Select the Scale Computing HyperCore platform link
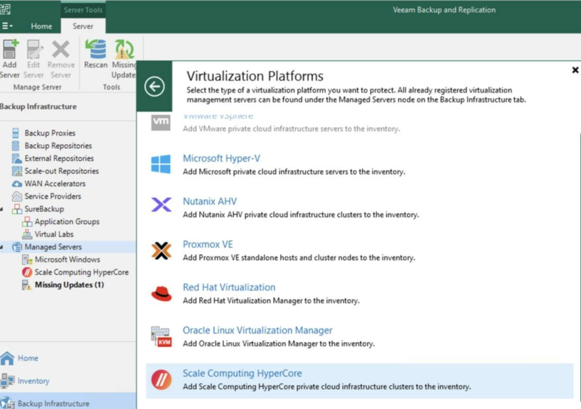Screen dimensions: 581x409 coord(242,374)
